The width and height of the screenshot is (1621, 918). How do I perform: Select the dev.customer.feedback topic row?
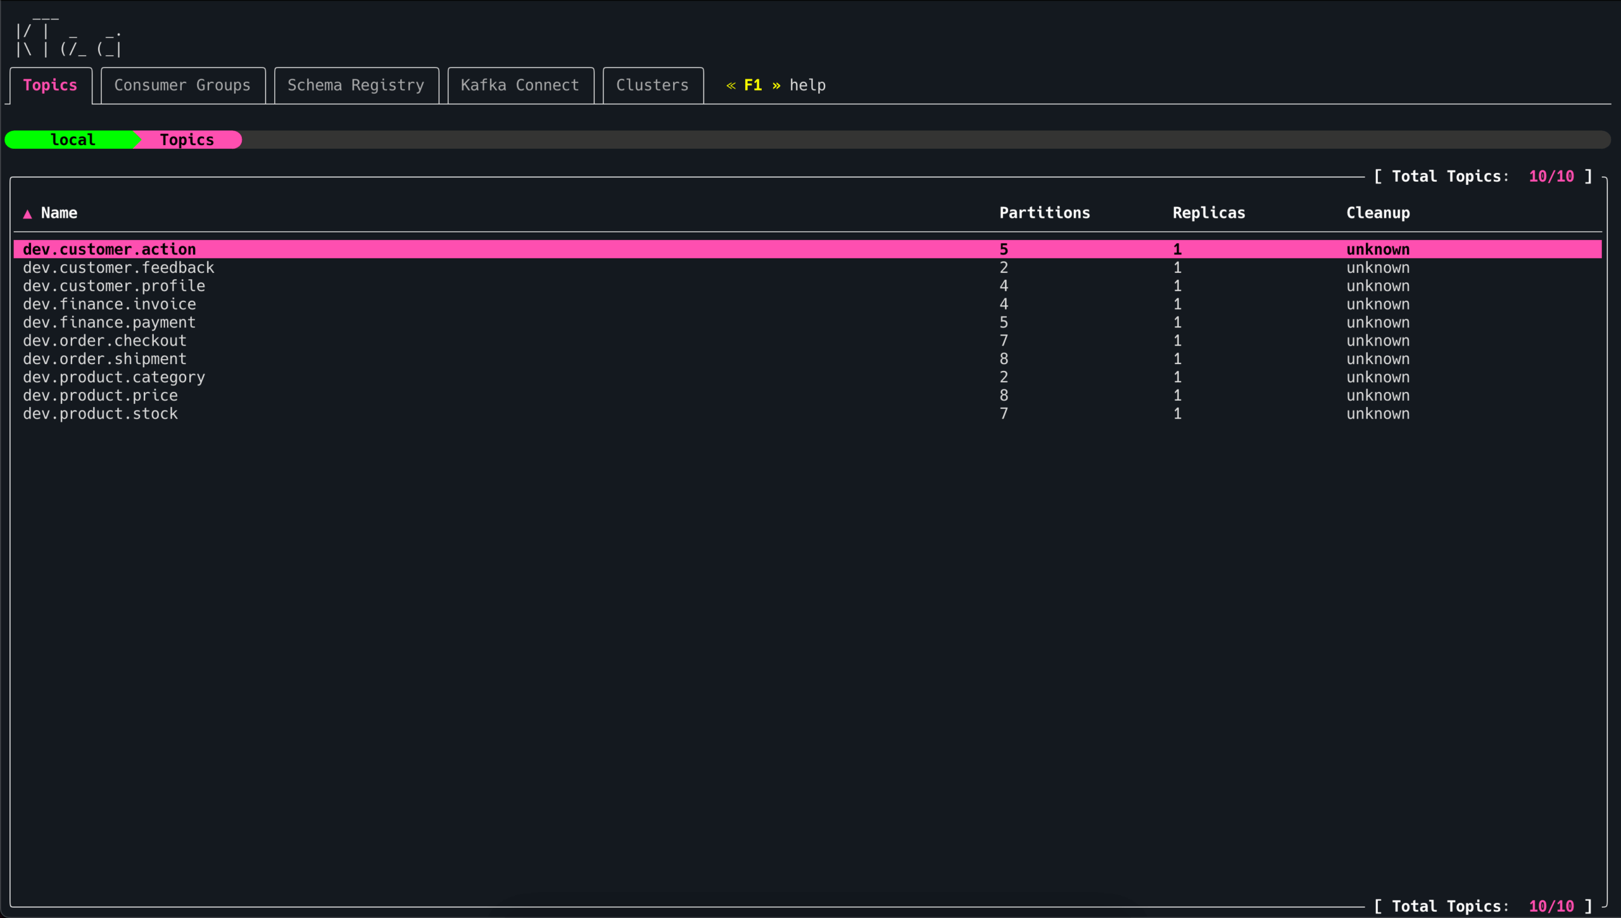(118, 268)
